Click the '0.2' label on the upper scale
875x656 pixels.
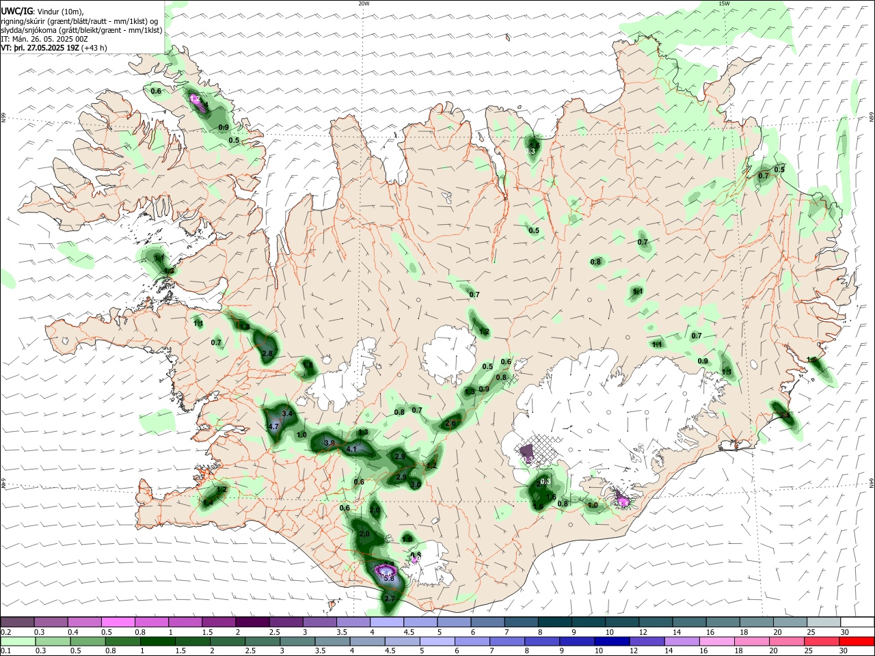tap(5, 632)
